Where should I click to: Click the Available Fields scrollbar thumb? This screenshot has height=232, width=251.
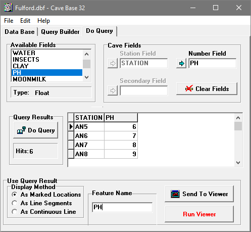[x=87, y=64]
